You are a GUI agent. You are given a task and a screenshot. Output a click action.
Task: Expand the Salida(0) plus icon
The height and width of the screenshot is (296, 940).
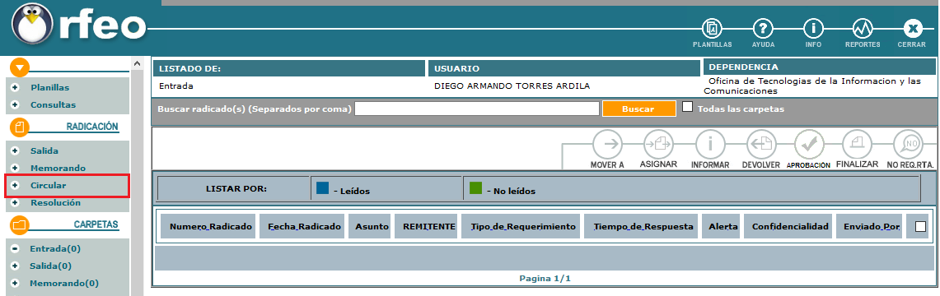tap(15, 266)
